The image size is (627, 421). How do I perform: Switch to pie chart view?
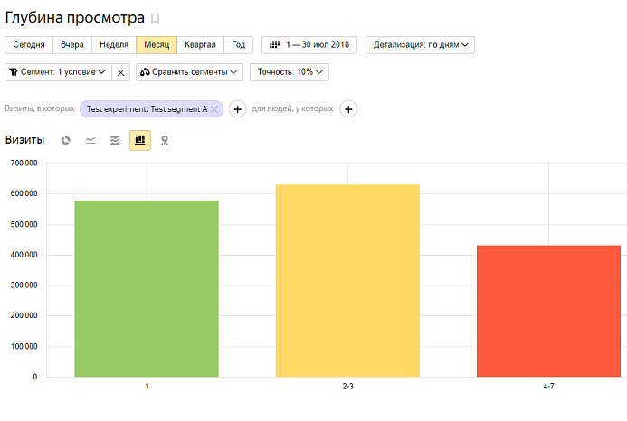pyautogui.click(x=66, y=140)
